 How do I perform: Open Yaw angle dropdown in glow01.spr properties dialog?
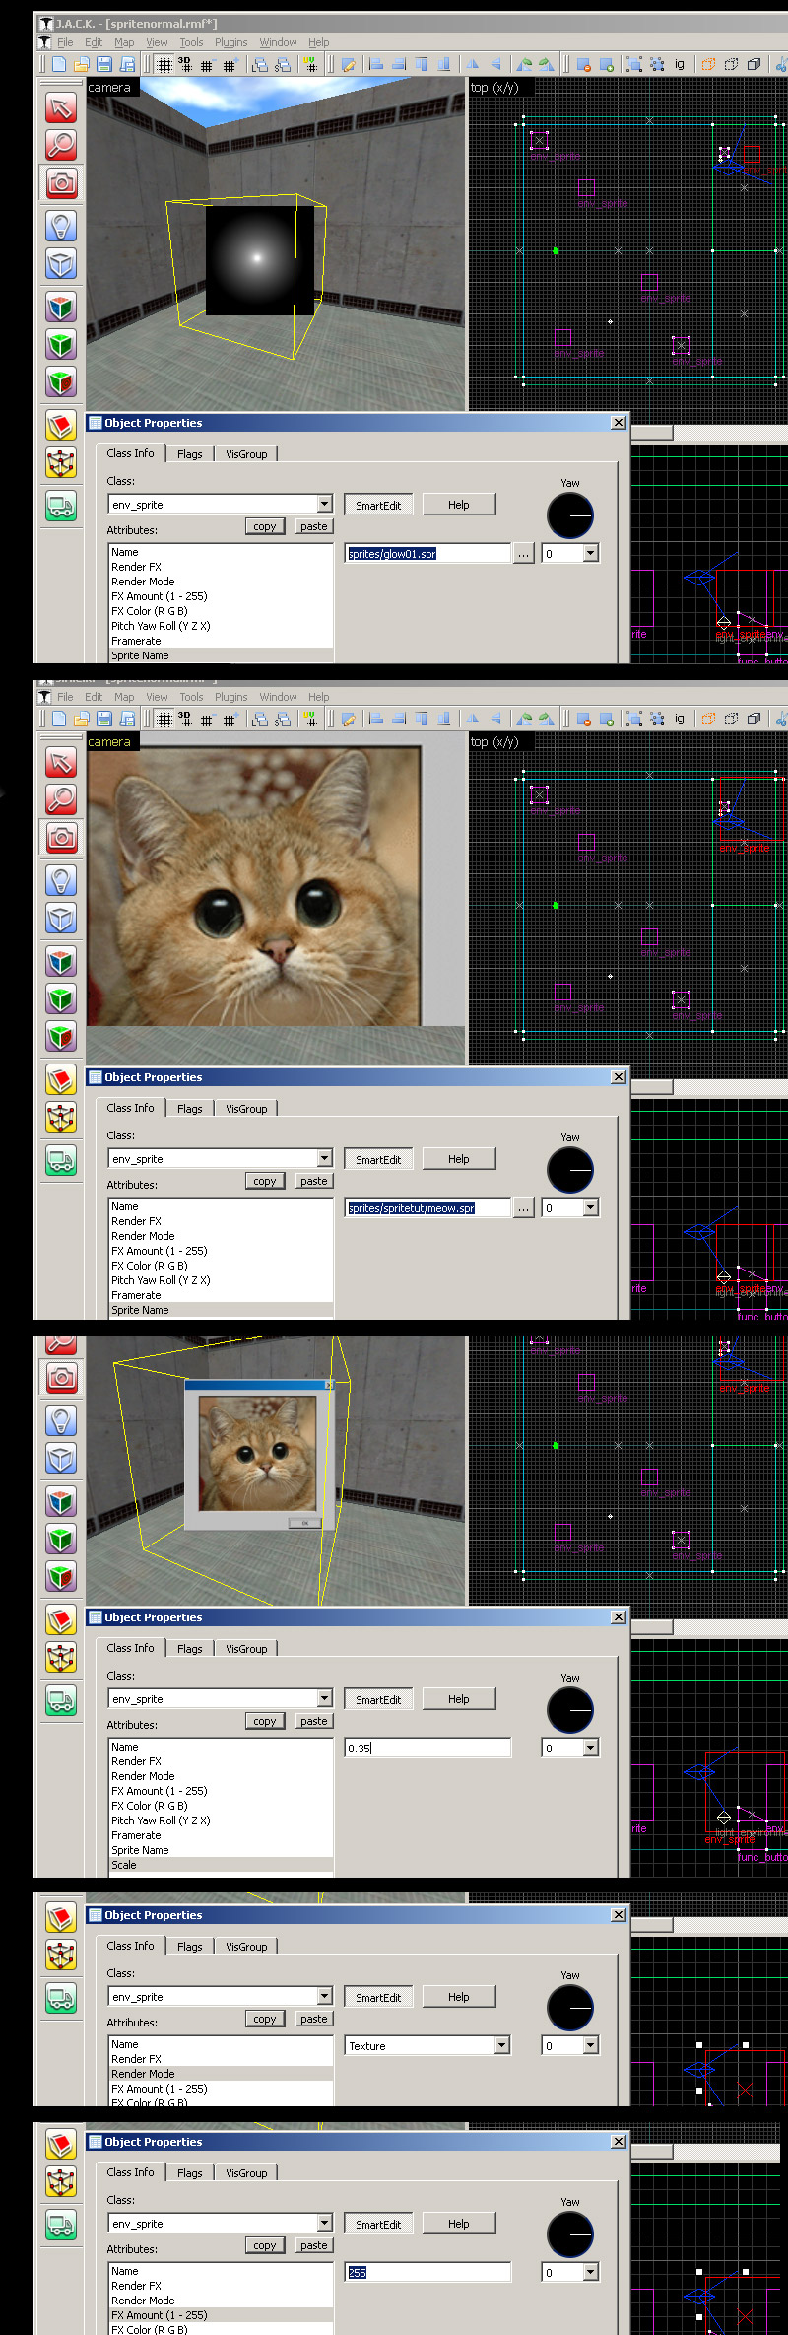tap(590, 554)
